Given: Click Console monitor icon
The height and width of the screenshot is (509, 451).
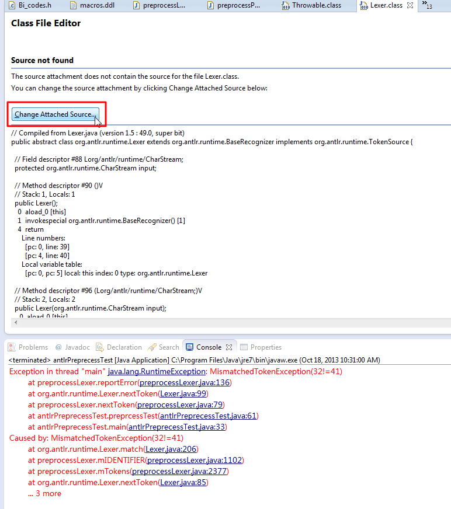Looking at the screenshot, I should [x=189, y=347].
